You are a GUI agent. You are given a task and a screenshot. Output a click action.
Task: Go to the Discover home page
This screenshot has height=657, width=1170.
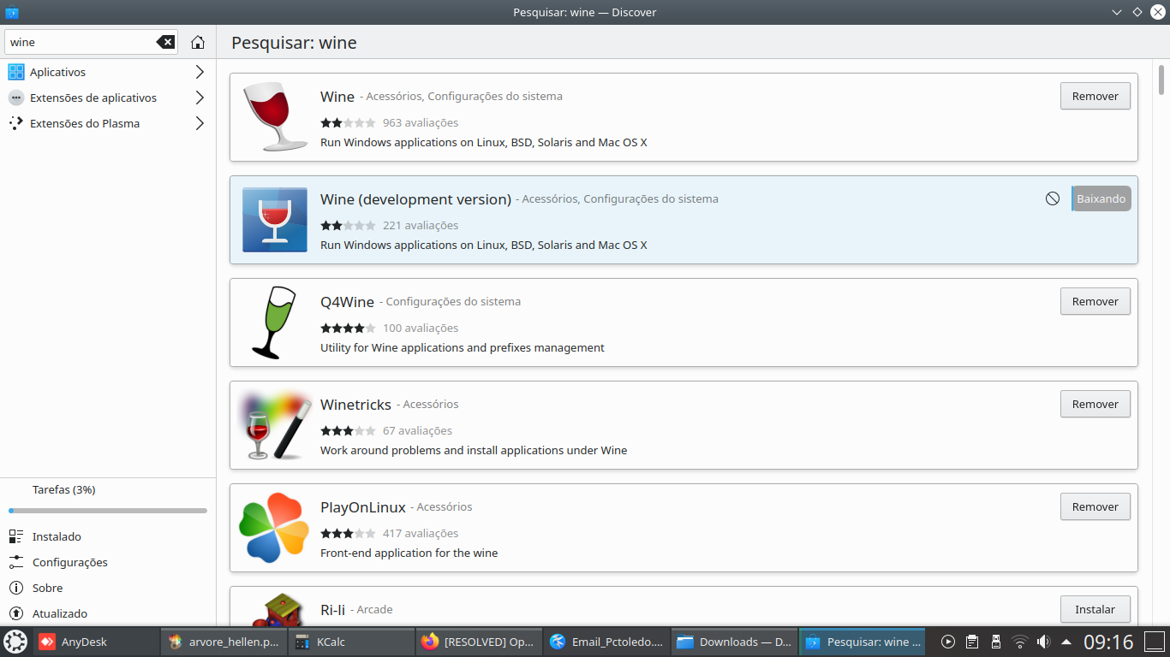pyautogui.click(x=198, y=42)
